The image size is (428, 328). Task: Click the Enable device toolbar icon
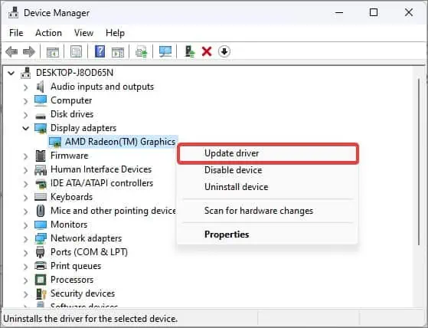[x=190, y=51]
